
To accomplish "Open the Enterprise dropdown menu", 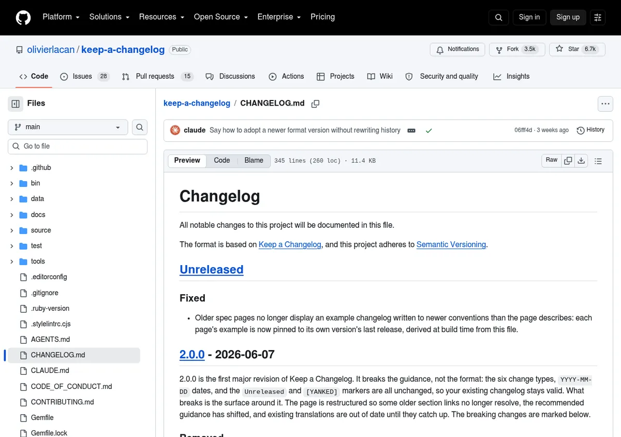I will [279, 17].
